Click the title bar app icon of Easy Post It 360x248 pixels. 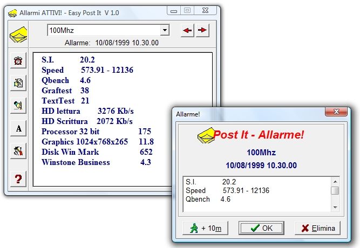12,13
